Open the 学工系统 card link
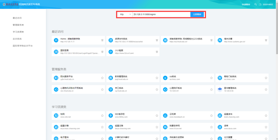The image size is (278, 140). [x=133, y=90]
